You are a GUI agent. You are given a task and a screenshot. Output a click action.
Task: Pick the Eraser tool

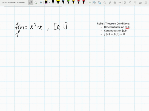coord(46,2)
